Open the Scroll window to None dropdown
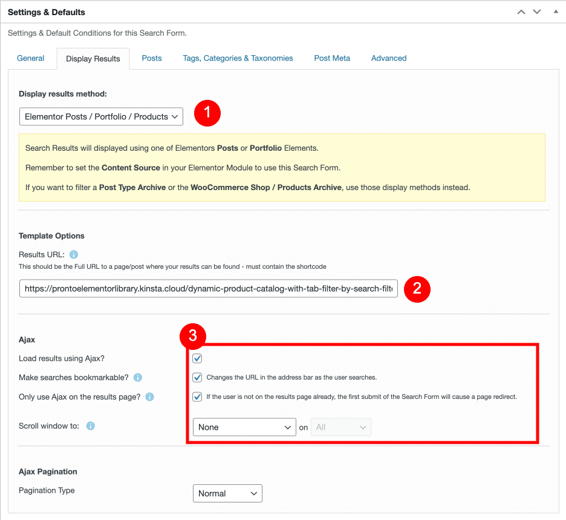 [244, 427]
